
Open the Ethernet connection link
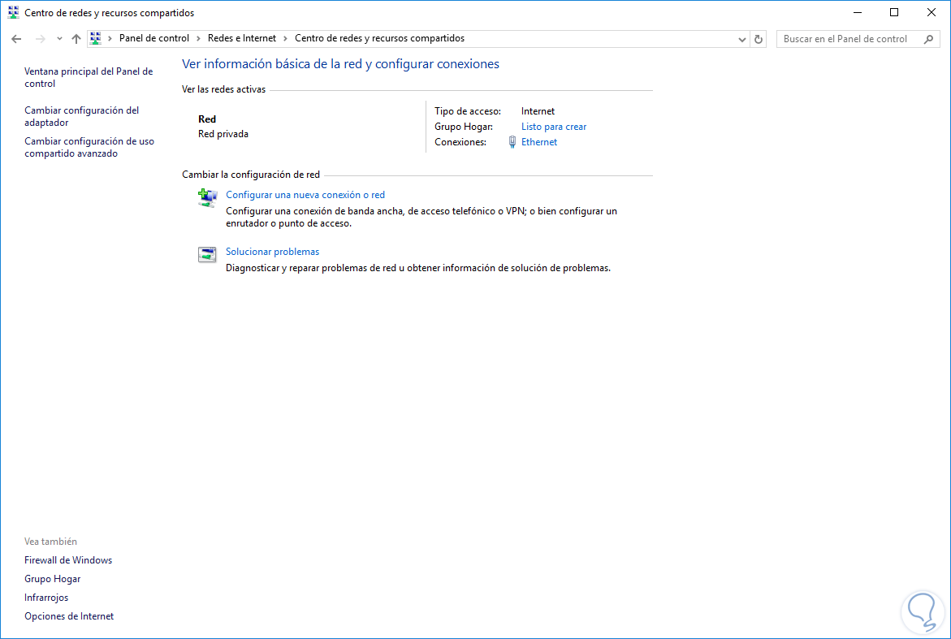click(539, 142)
